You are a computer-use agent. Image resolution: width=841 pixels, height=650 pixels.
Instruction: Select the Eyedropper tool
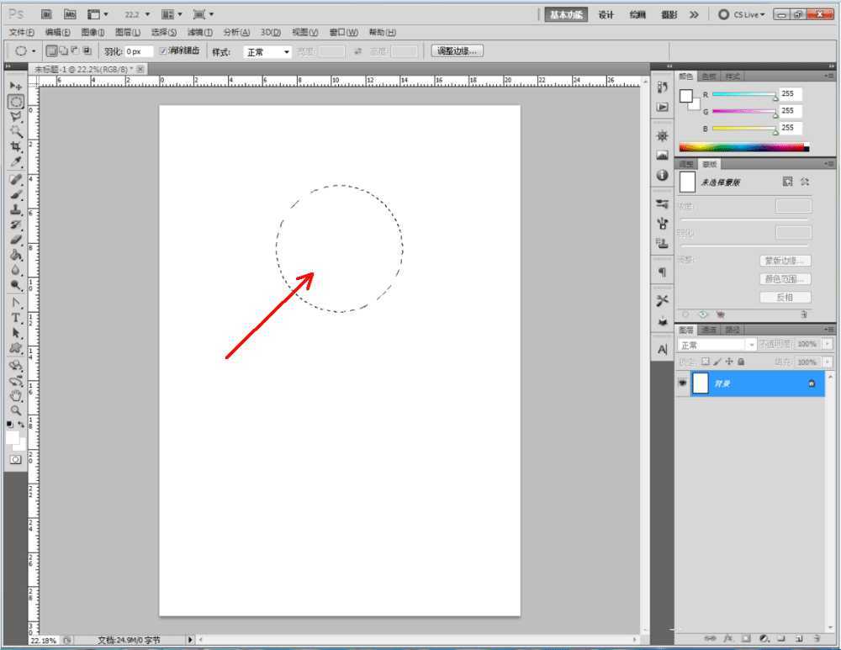15,161
